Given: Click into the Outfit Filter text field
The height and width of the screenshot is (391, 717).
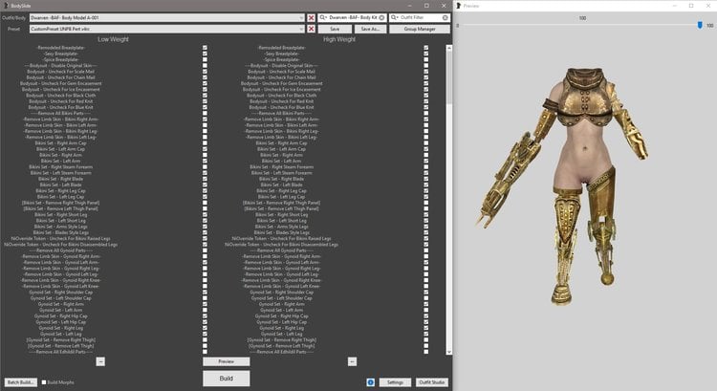Looking at the screenshot, I should [x=421, y=18].
